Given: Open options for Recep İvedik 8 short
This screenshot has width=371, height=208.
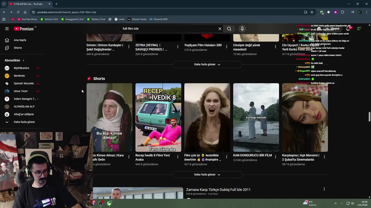Looking at the screenshot, I should 178,157.
